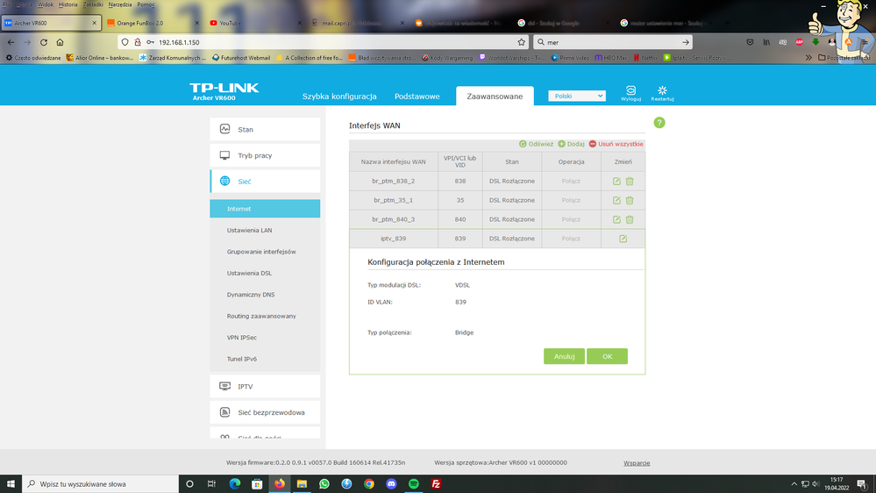Click the Wyloguj logout icon
The height and width of the screenshot is (493, 876).
pyautogui.click(x=630, y=93)
